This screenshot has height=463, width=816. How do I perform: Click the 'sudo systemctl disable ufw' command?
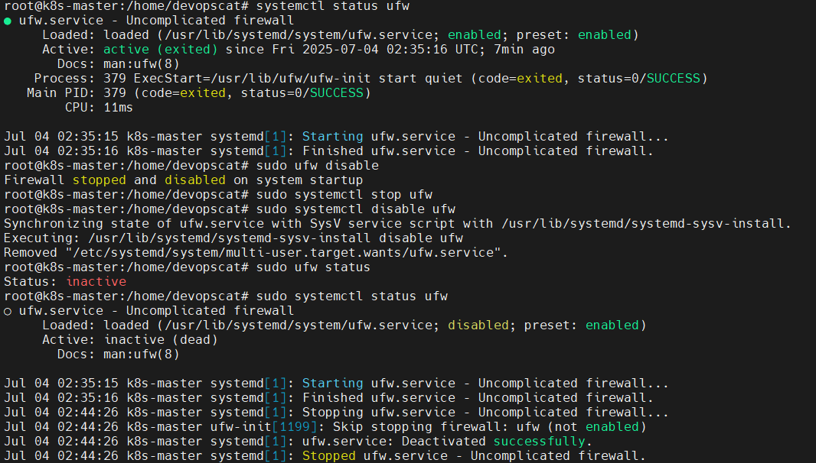click(355, 209)
